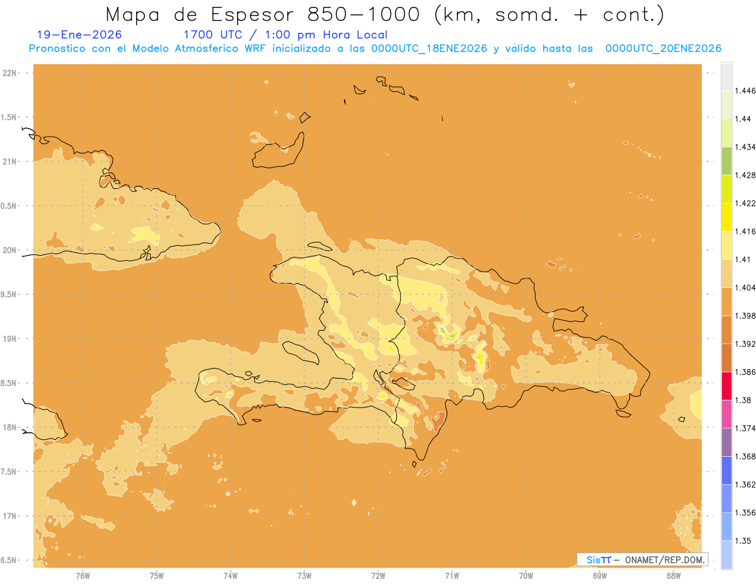Click the date label '19-Ene-2026'
Image resolution: width=756 pixels, height=584 pixels.
pos(80,35)
